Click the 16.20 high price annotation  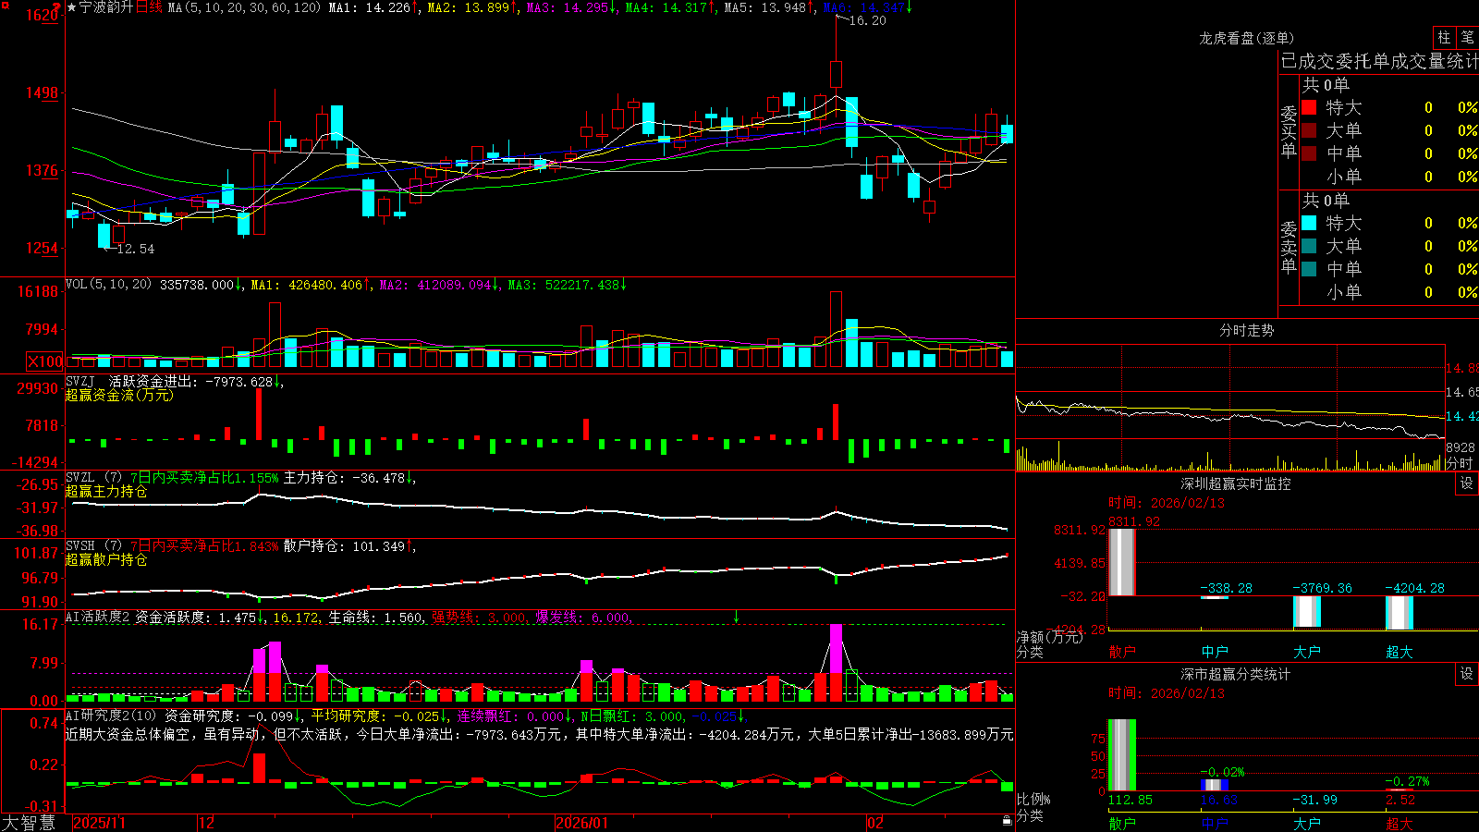tap(867, 20)
